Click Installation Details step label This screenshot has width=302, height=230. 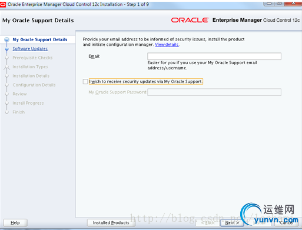tap(31, 76)
